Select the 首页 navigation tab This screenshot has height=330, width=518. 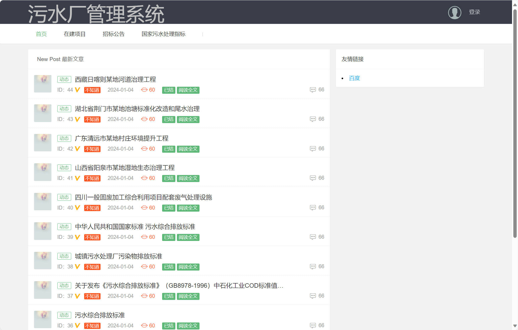(41, 34)
